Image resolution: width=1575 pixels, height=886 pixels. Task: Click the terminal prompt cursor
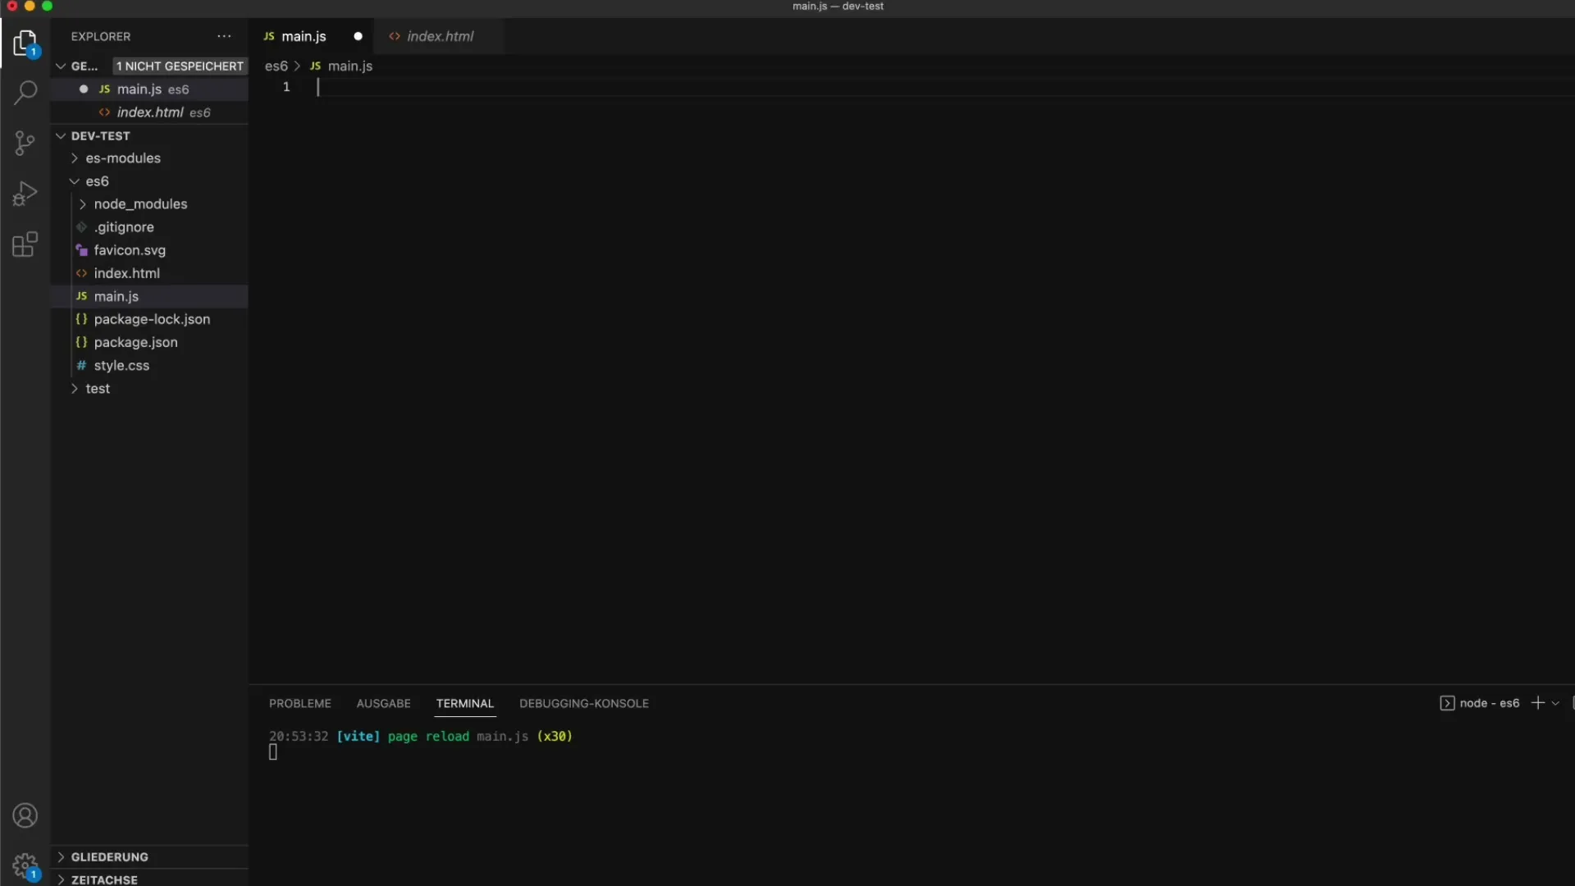(x=273, y=752)
